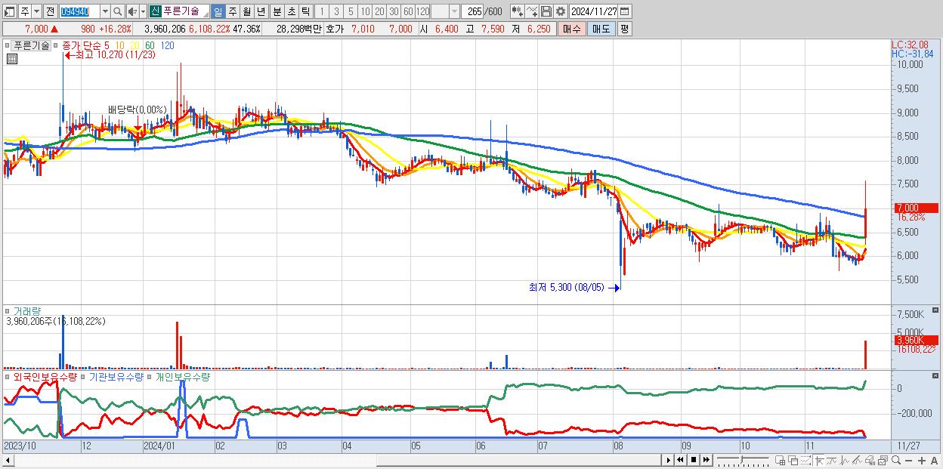Click the minus zoom out icon

point(908,461)
